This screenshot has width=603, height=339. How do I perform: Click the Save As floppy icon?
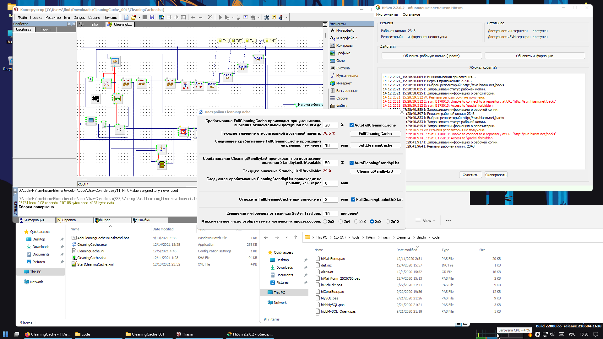tap(152, 17)
